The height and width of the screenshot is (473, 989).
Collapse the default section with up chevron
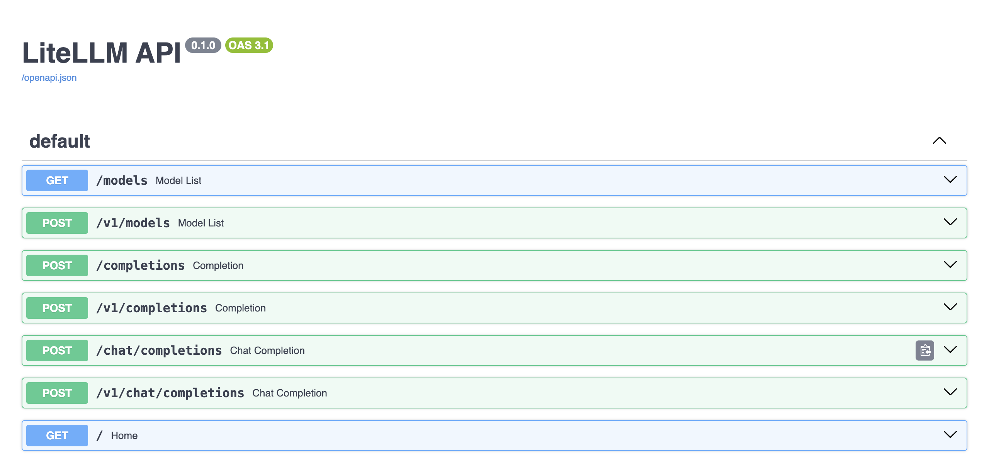[939, 141]
